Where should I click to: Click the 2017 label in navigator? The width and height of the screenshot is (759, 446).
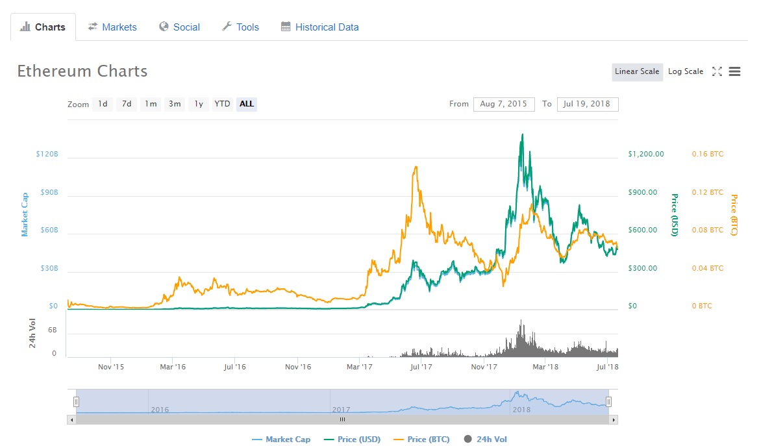(342, 410)
